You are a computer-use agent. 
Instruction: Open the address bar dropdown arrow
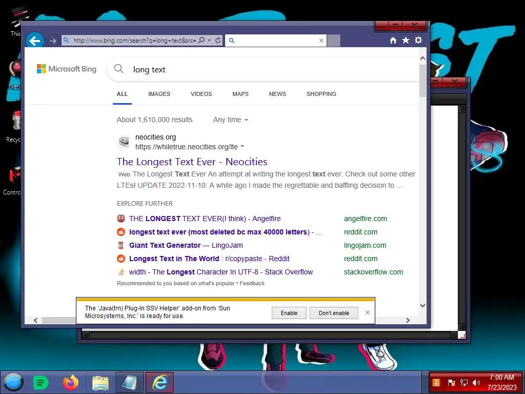tap(210, 40)
